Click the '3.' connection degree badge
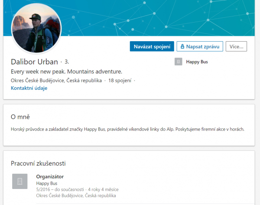The height and width of the screenshot is (205, 260). click(x=67, y=62)
